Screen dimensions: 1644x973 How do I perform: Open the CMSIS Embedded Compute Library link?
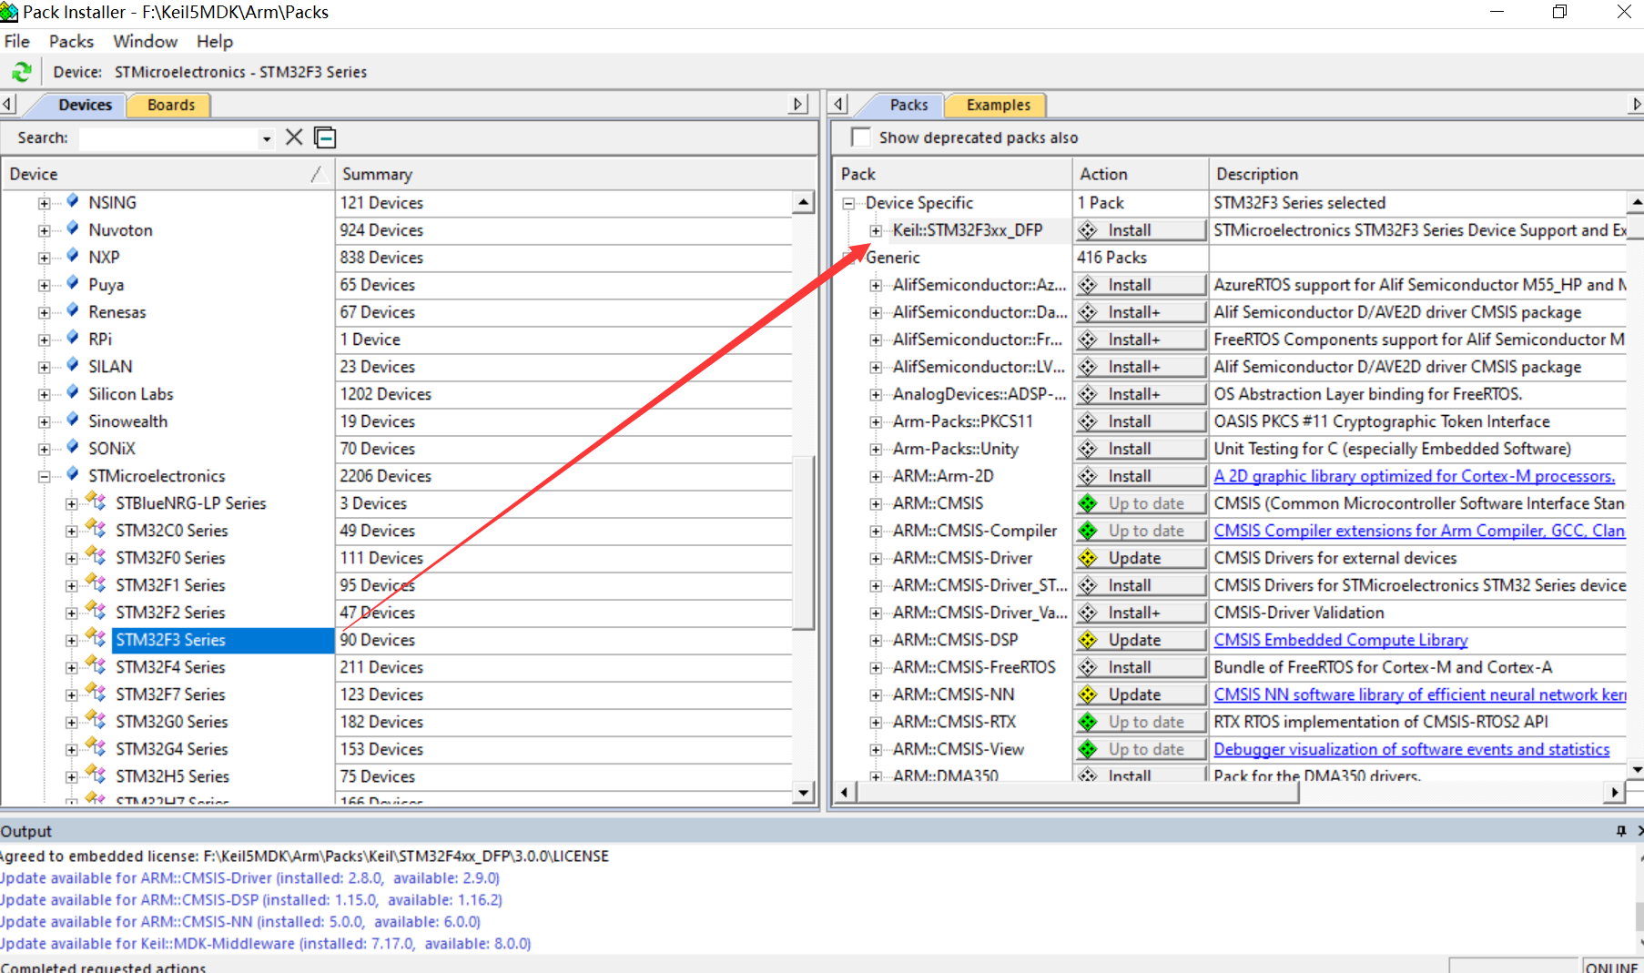tap(1341, 640)
